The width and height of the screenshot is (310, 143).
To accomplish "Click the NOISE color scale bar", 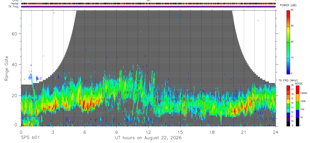I will [297, 106].
